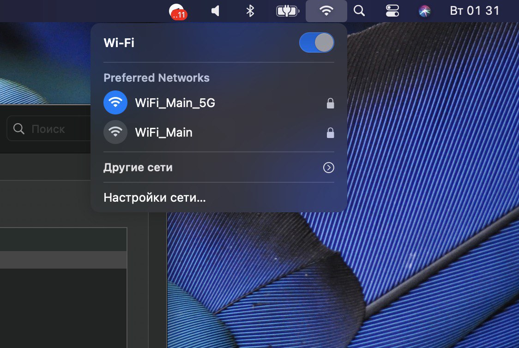This screenshot has width=519, height=348.
Task: Click the blue Wi-Fi icon for WiFi_Main_5G
Action: tap(115, 102)
